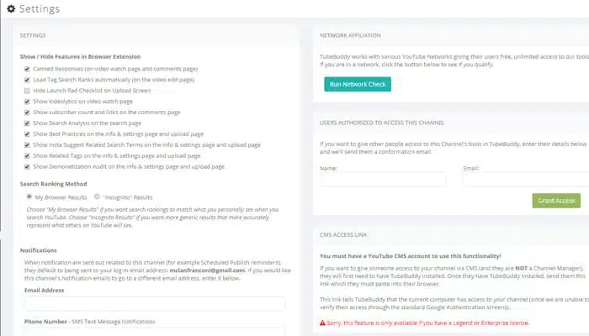Focus the authorized user Email field
Image resolution: width=589 pixels, height=336 pixels.
pyautogui.click(x=526, y=180)
